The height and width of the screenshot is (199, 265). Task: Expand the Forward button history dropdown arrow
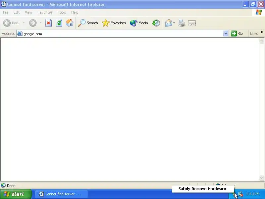click(x=40, y=23)
